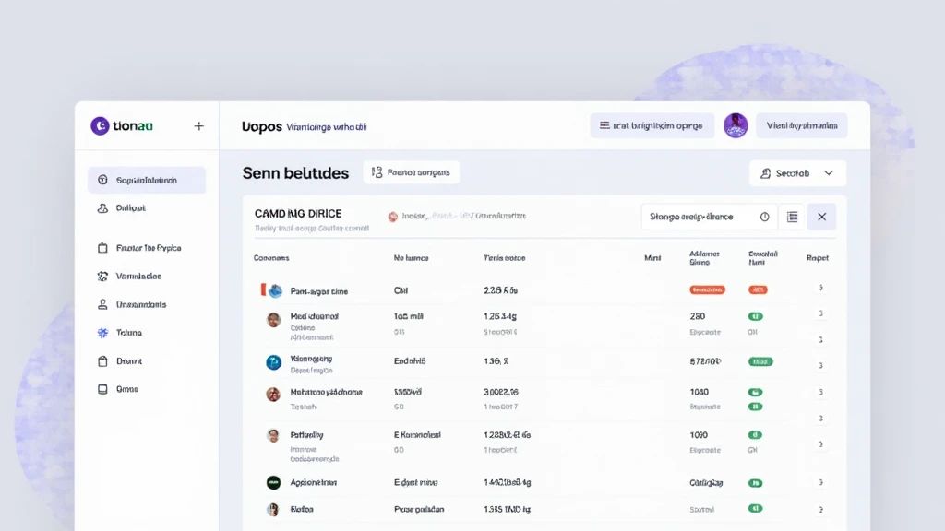Click the Tiena eoroe column header
Screen dimensions: 945x531
pos(505,258)
